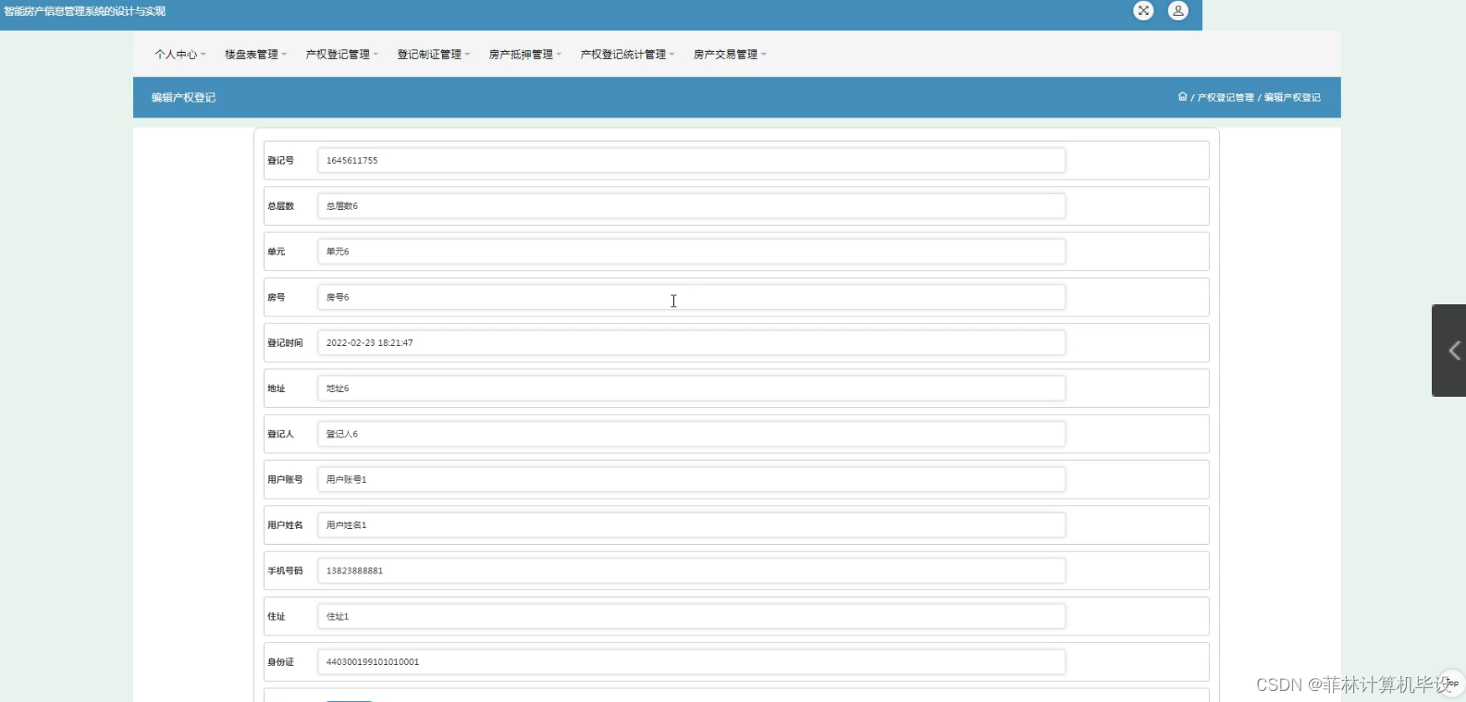The width and height of the screenshot is (1466, 702).
Task: Click the cross icon in the top header
Action: 1143,10
